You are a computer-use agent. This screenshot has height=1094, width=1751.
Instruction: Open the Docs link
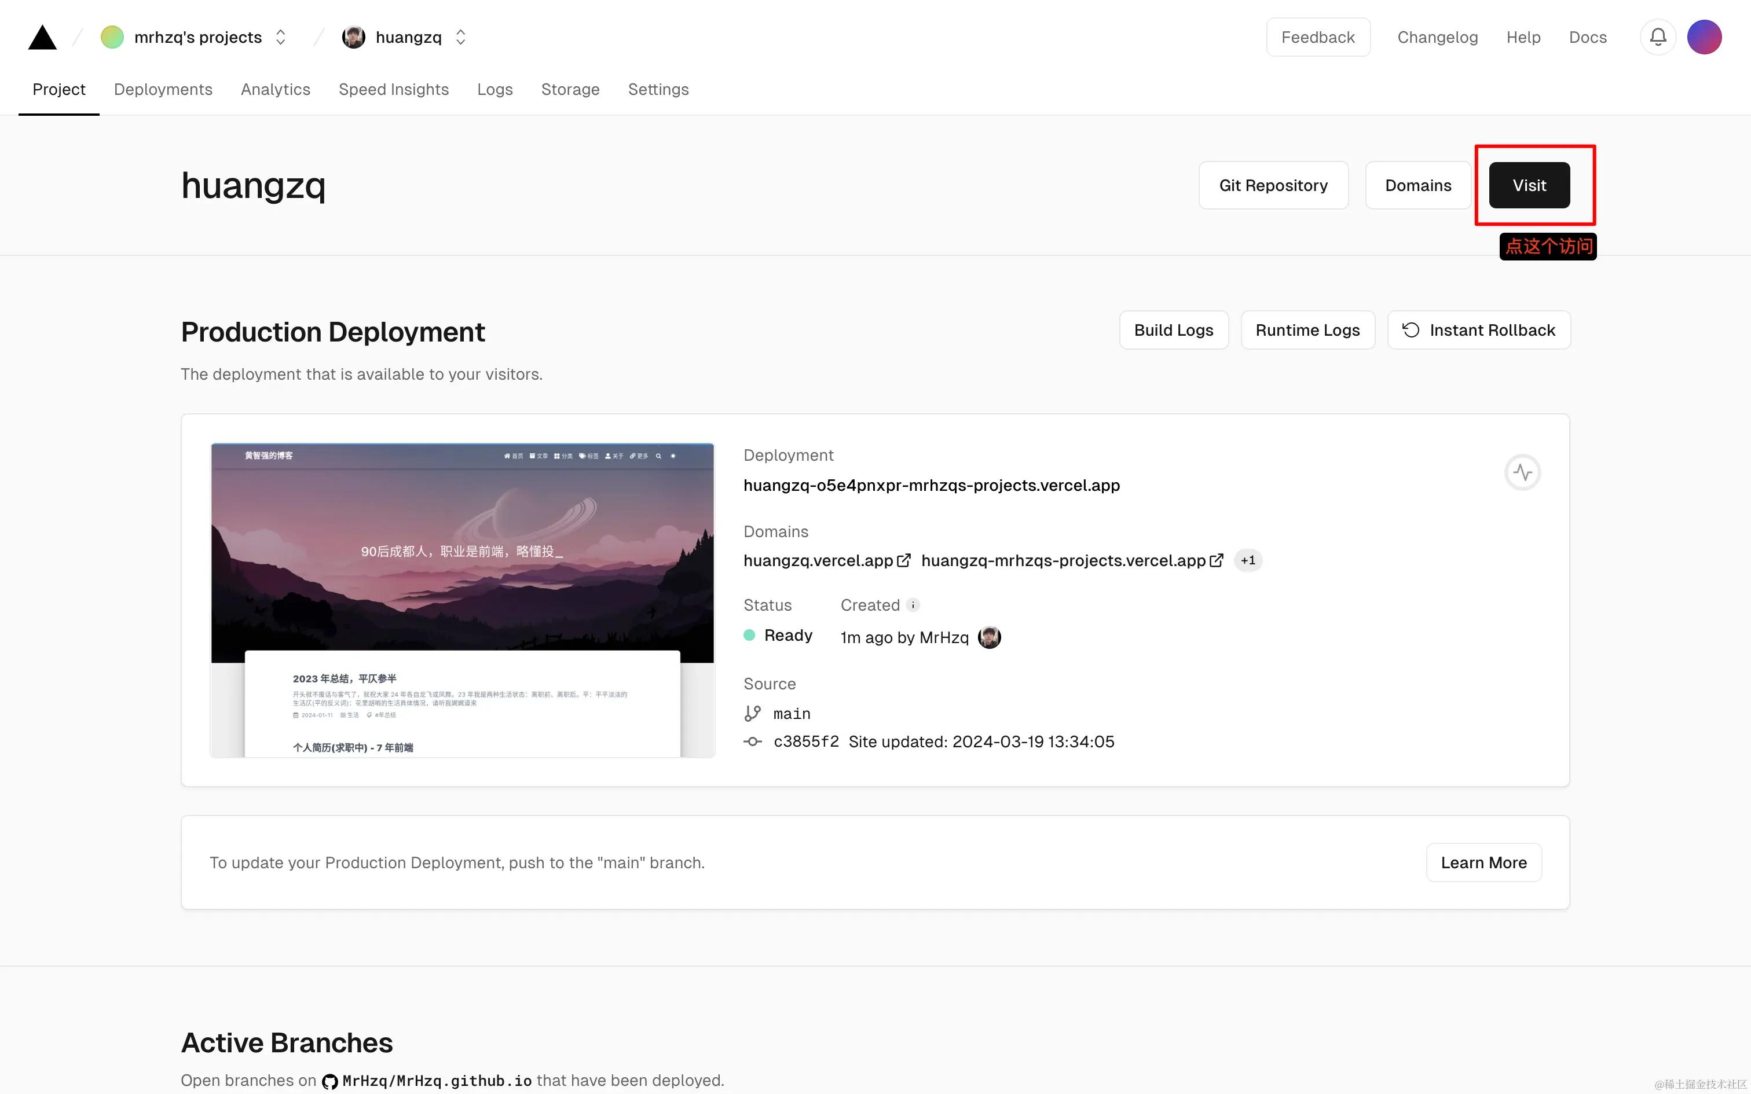point(1588,37)
